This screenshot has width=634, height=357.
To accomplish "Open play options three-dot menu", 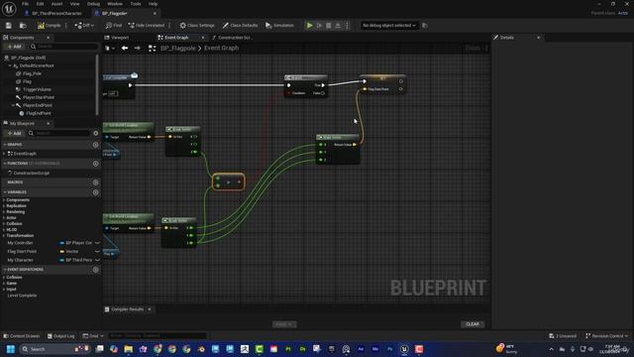I will (347, 26).
